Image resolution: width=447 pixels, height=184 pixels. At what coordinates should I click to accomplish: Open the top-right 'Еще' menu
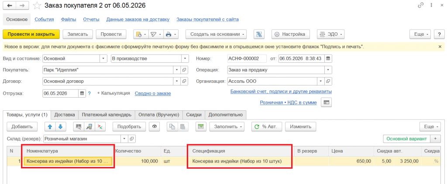point(420,34)
